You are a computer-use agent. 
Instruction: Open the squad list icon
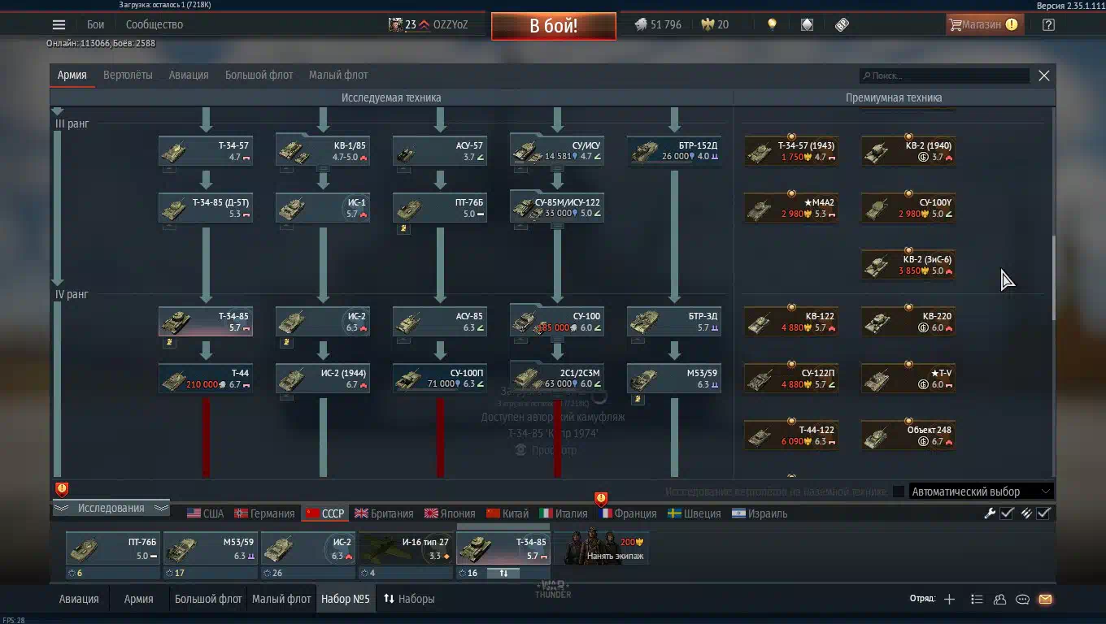(977, 599)
